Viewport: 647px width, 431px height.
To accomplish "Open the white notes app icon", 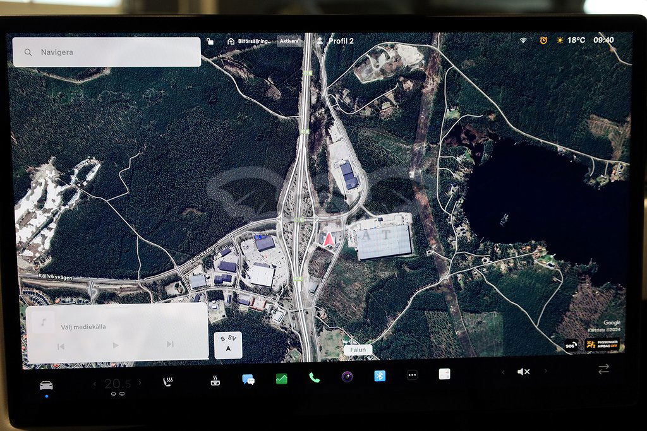I will (444, 374).
